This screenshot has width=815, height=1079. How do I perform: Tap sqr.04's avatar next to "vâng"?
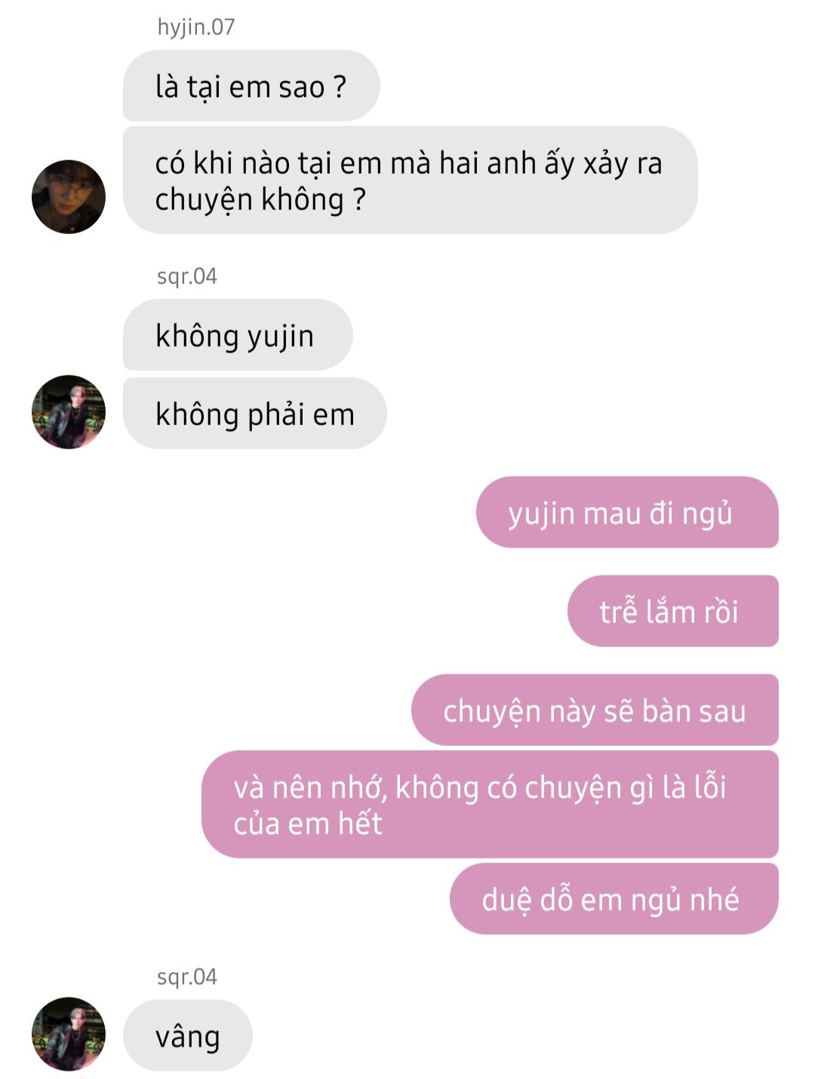pyautogui.click(x=69, y=1034)
